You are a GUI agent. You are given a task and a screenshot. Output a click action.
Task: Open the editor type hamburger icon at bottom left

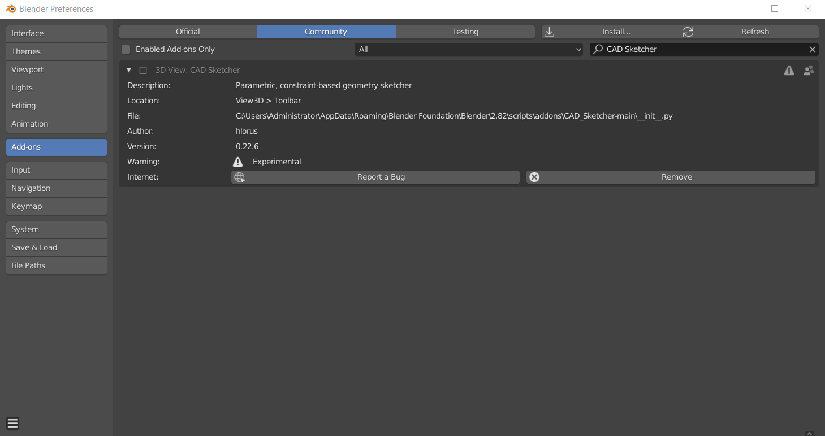point(12,422)
